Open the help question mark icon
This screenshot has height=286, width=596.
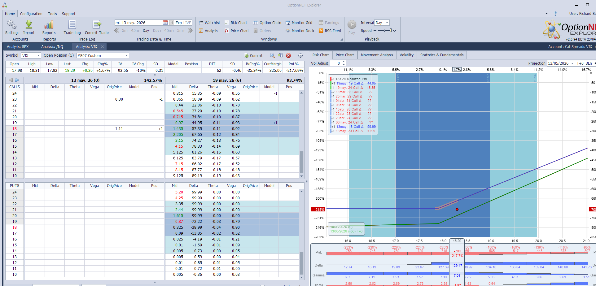pos(555,14)
